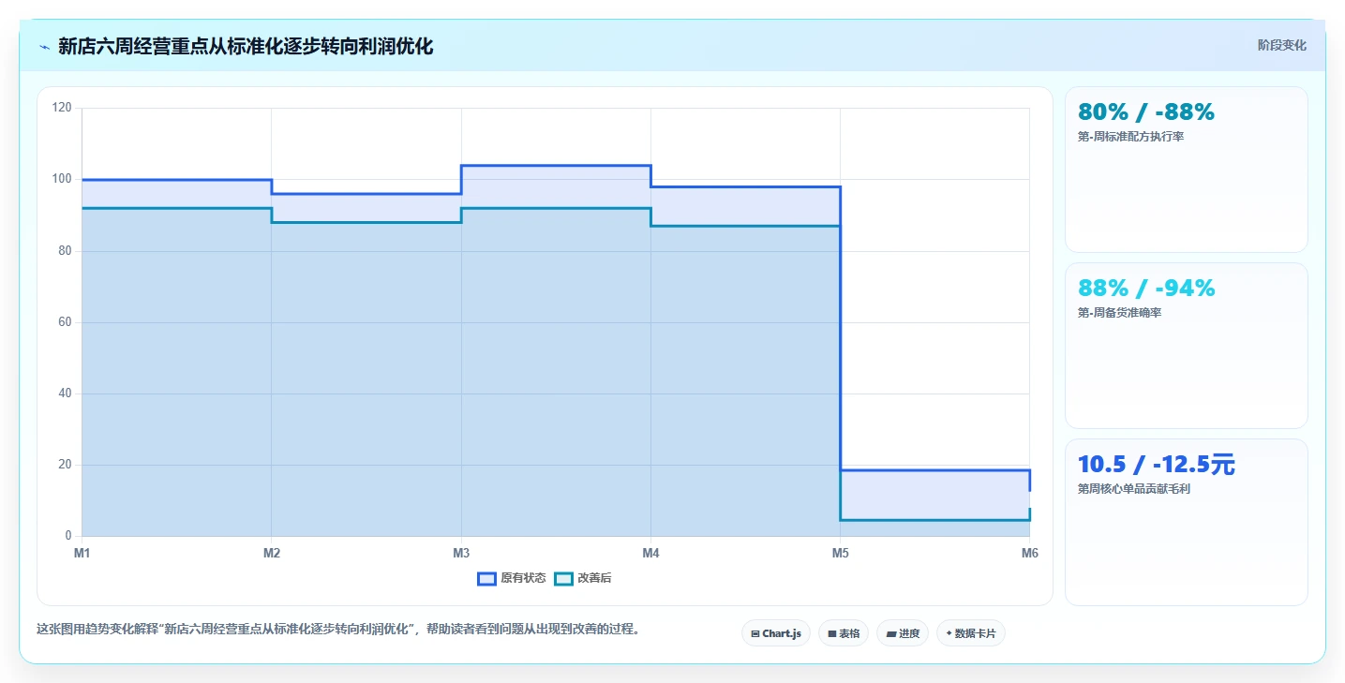Toggle the 原有状态 legend label

pos(523,578)
